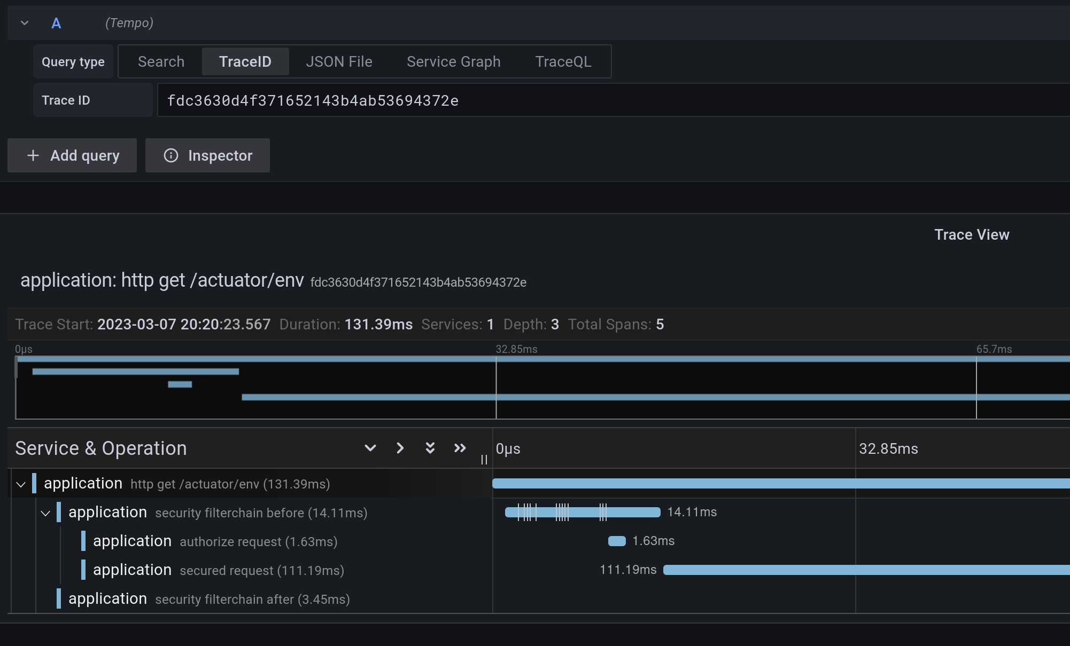
Task: Select the Search query type option
Action: pos(160,61)
